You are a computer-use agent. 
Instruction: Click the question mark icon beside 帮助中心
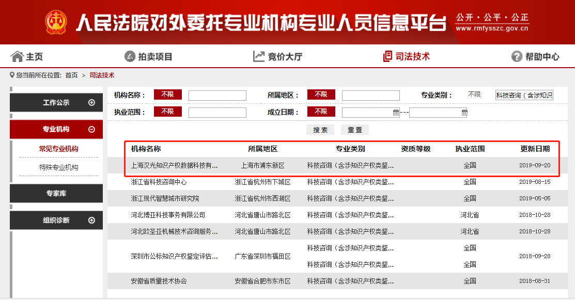pyautogui.click(x=516, y=56)
